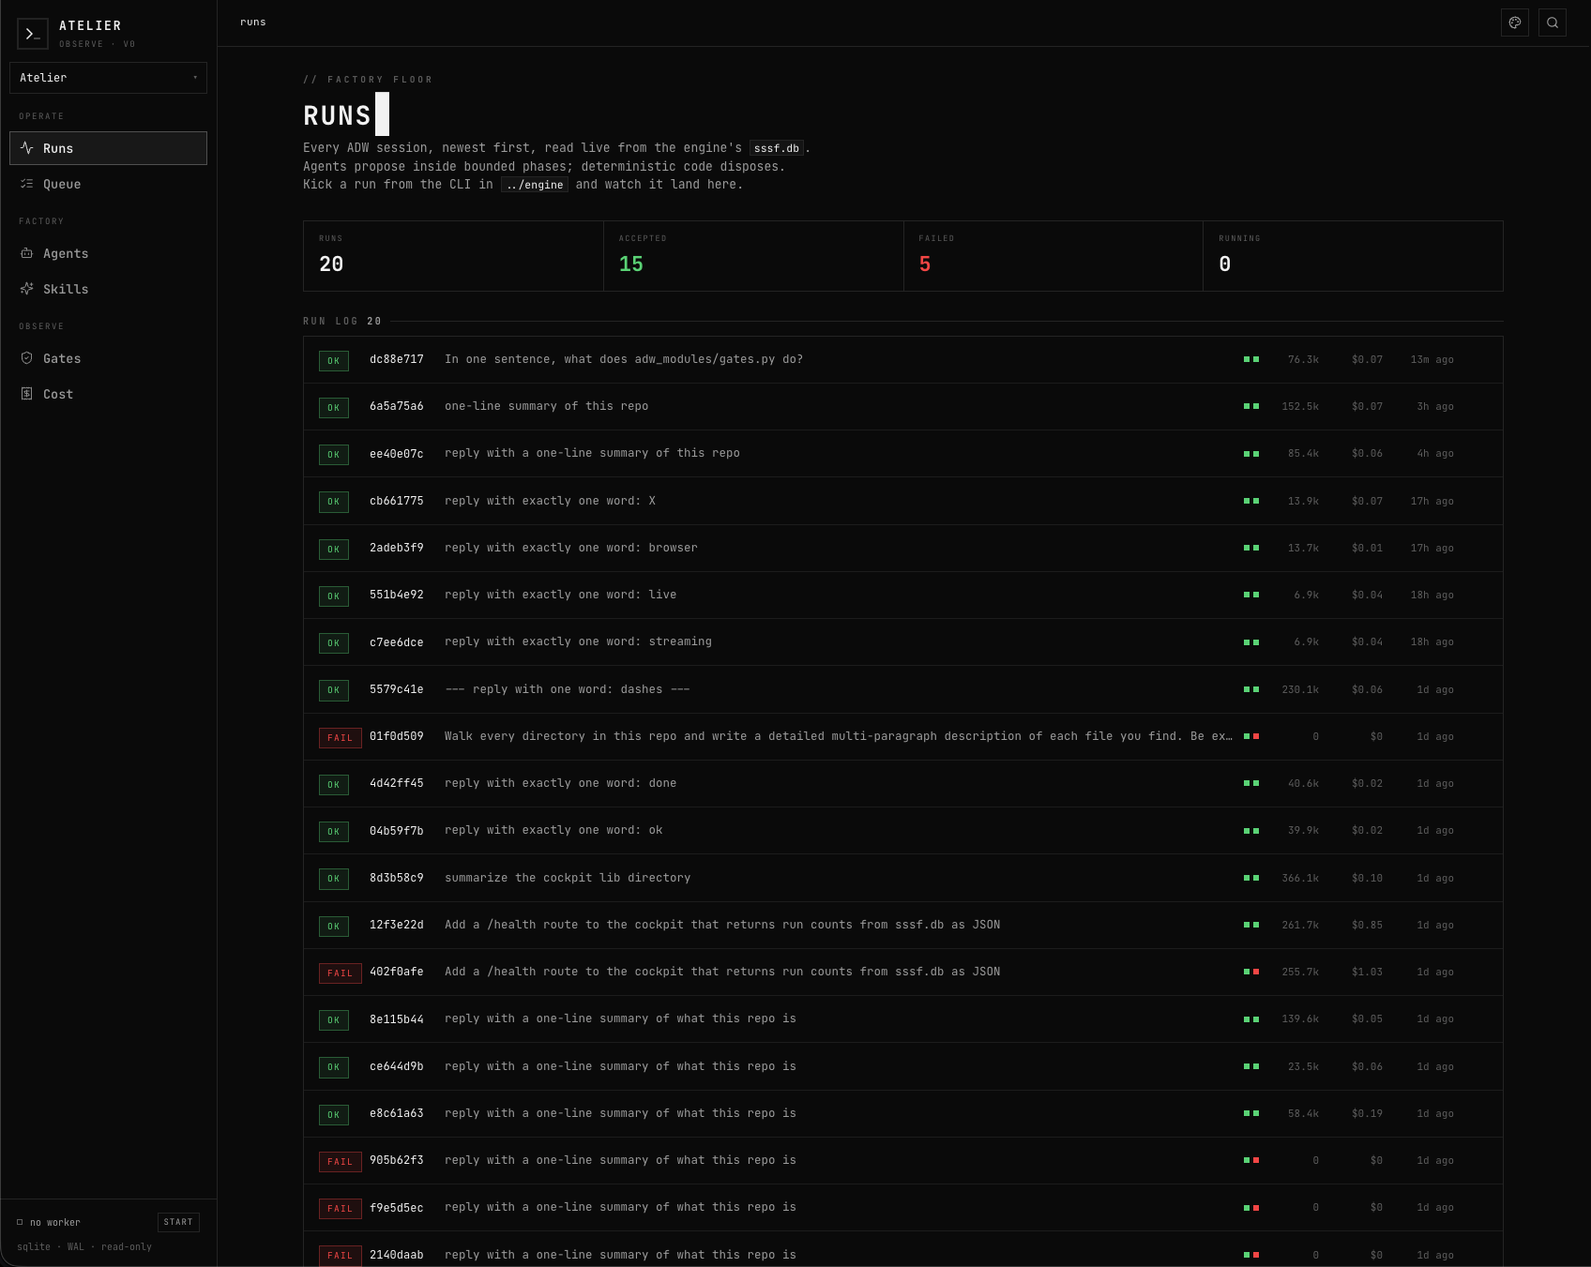Click FAIL badge of run 905b62f3
Viewport: 1591px width, 1267px height.
pos(341,1161)
